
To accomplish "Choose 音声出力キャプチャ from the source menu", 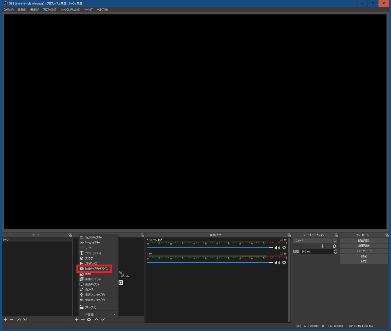I will [98, 300].
